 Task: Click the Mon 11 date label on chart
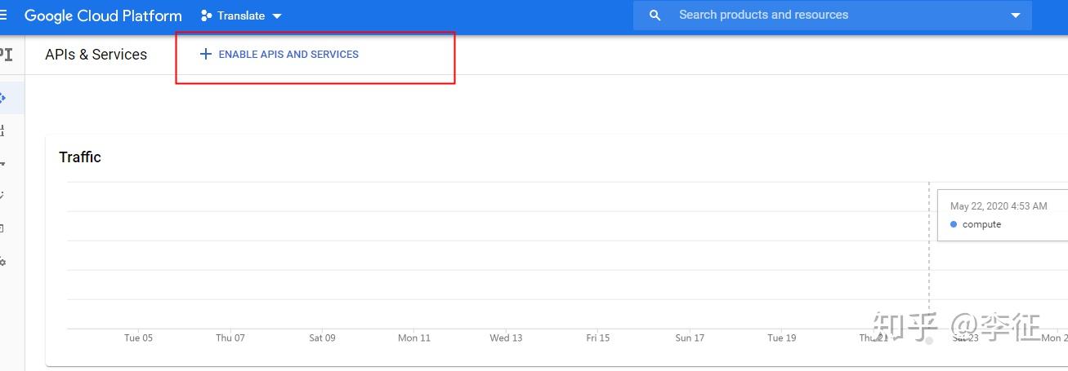(x=413, y=338)
